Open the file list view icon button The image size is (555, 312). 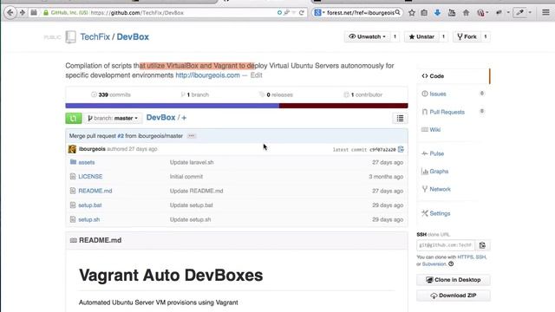click(x=400, y=119)
